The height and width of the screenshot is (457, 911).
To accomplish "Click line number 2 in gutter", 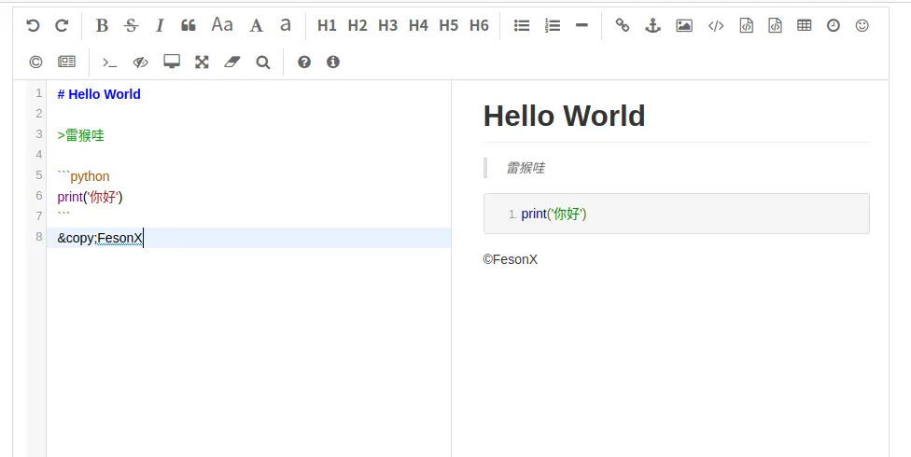I will 38,113.
